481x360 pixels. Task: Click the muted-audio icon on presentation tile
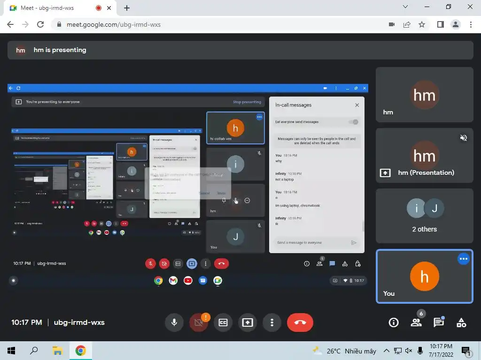point(464,138)
